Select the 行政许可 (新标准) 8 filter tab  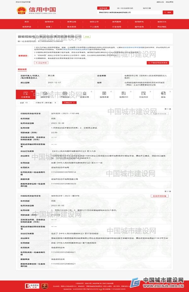click(x=46, y=103)
